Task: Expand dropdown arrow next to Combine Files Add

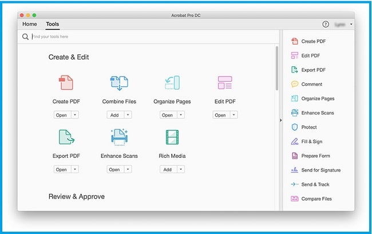Action: point(128,115)
